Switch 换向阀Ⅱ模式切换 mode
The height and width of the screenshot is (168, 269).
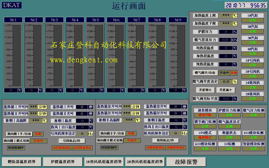click(x=110, y=140)
